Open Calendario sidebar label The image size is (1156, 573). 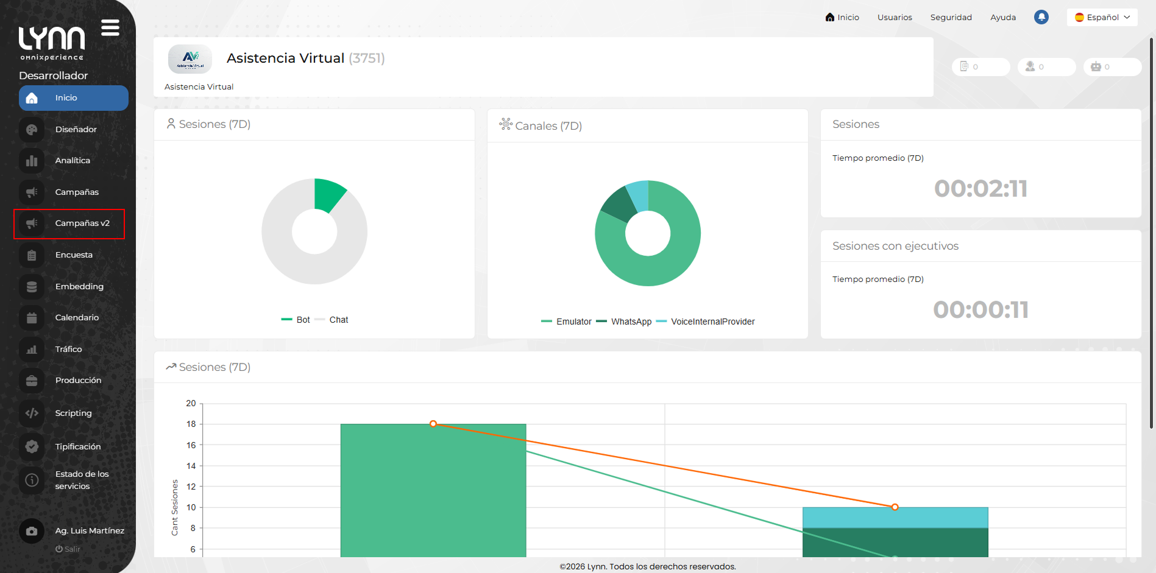[x=77, y=318]
